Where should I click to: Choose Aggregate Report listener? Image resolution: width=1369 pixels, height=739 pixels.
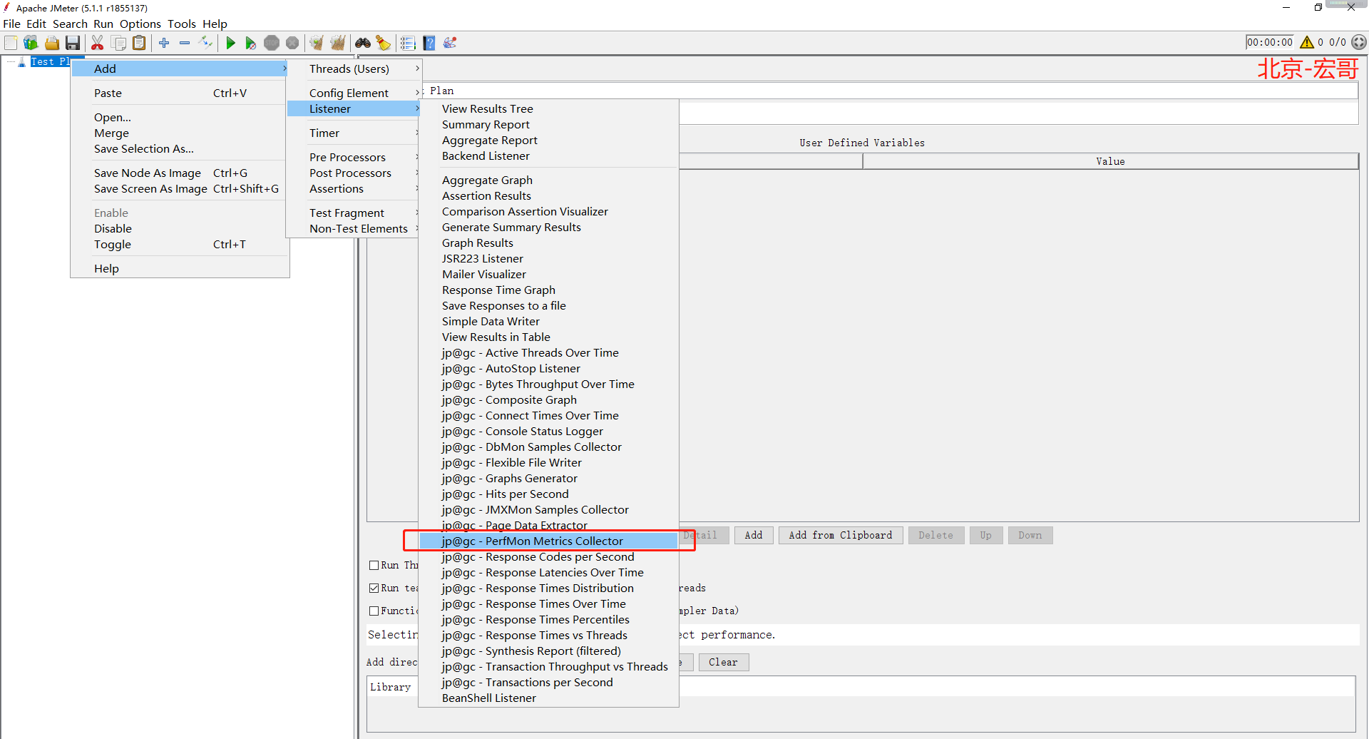(x=548, y=140)
